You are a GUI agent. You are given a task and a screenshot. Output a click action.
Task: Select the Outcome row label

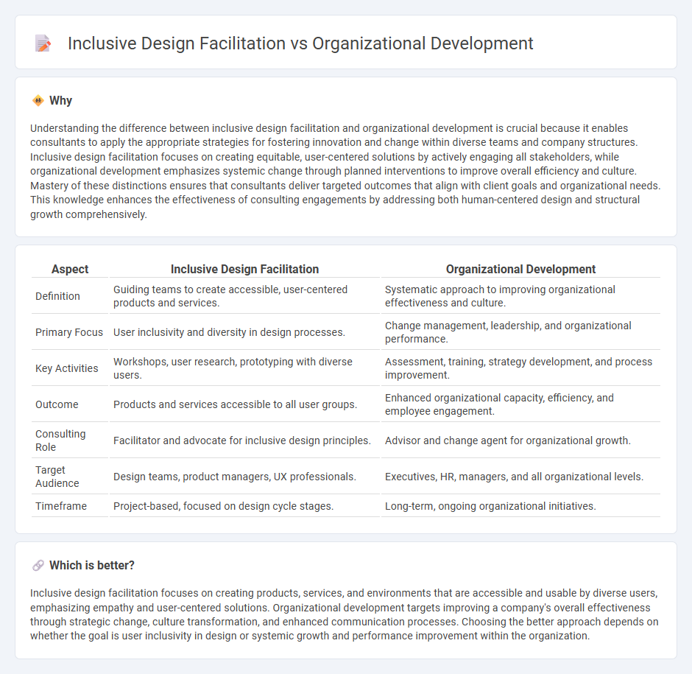click(57, 404)
